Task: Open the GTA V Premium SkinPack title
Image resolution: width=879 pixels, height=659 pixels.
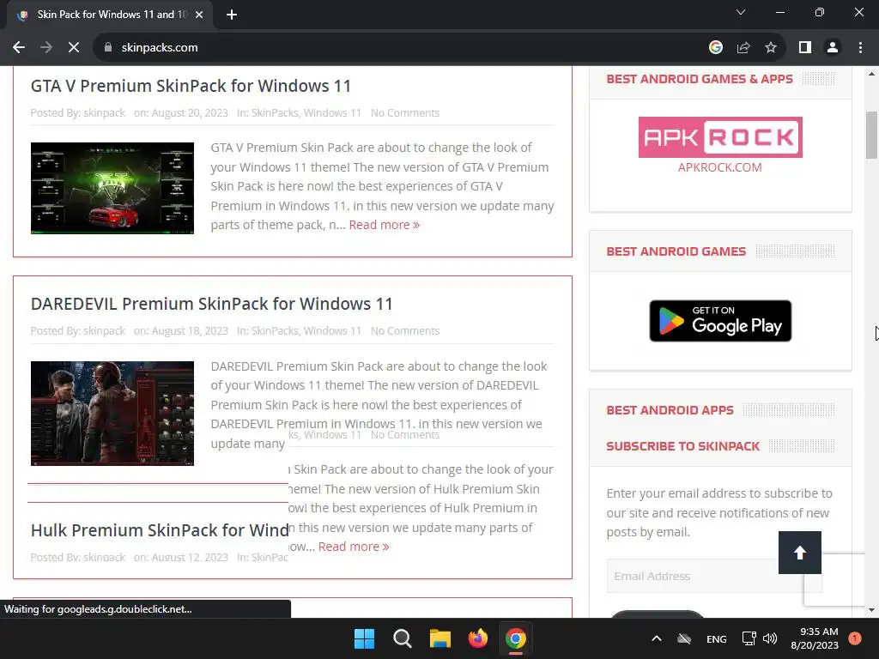Action: tap(191, 86)
